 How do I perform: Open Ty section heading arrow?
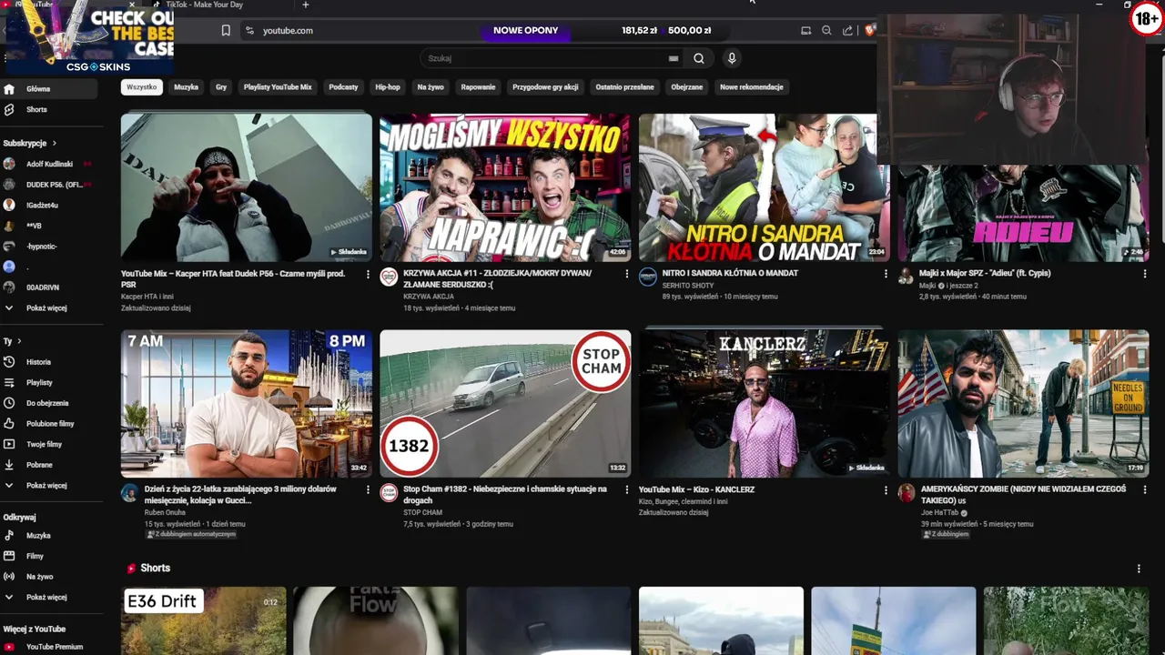19,341
